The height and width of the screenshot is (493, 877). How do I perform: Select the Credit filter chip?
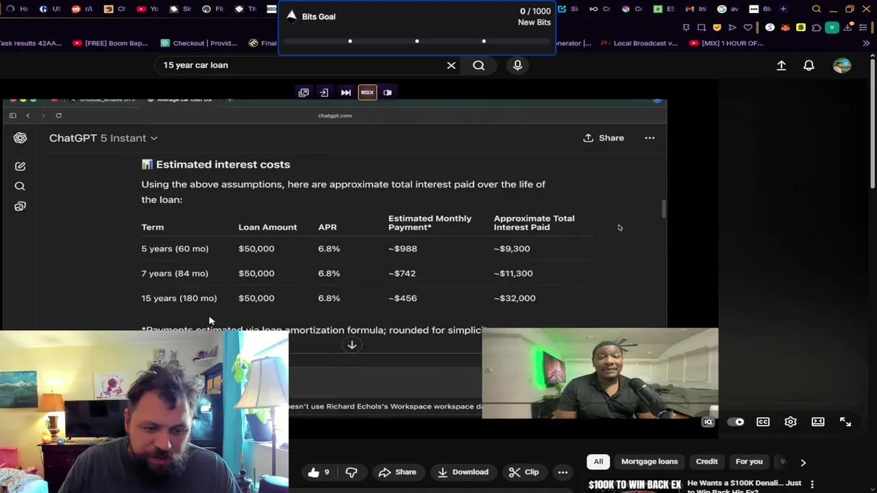point(707,462)
